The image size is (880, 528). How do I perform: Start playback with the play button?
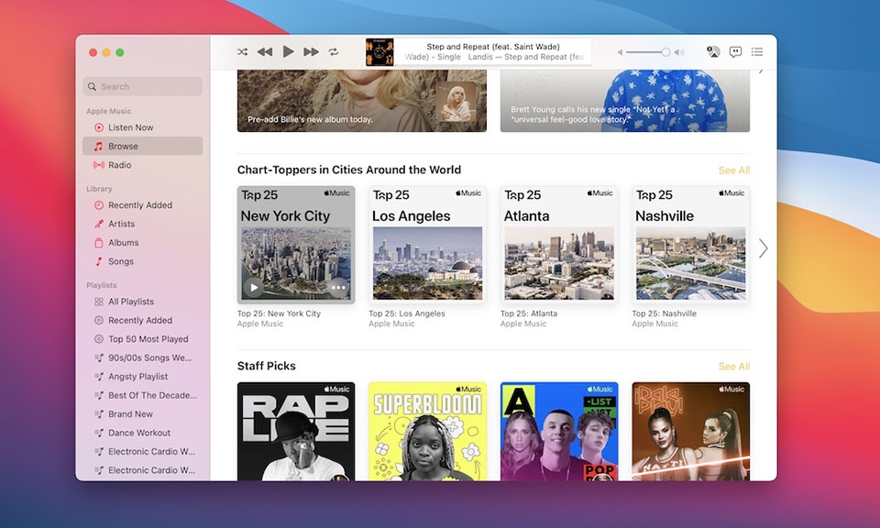(288, 51)
